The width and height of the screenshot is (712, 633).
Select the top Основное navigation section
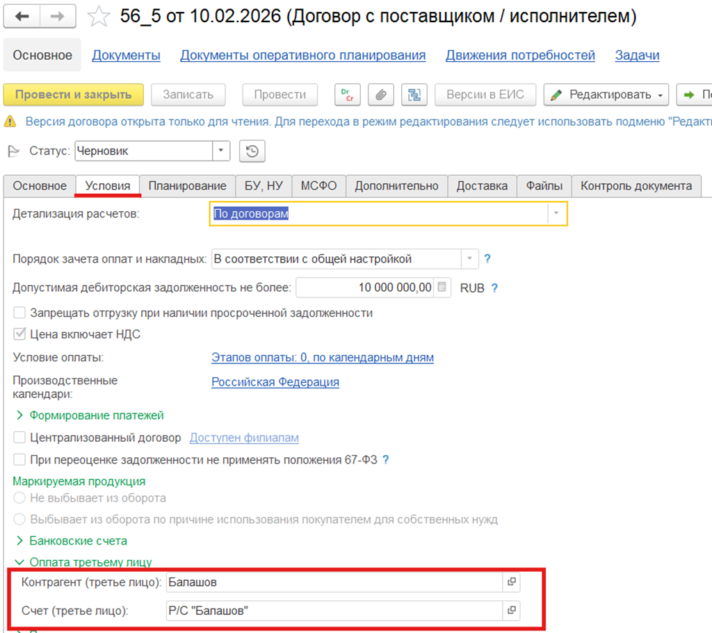click(x=42, y=55)
